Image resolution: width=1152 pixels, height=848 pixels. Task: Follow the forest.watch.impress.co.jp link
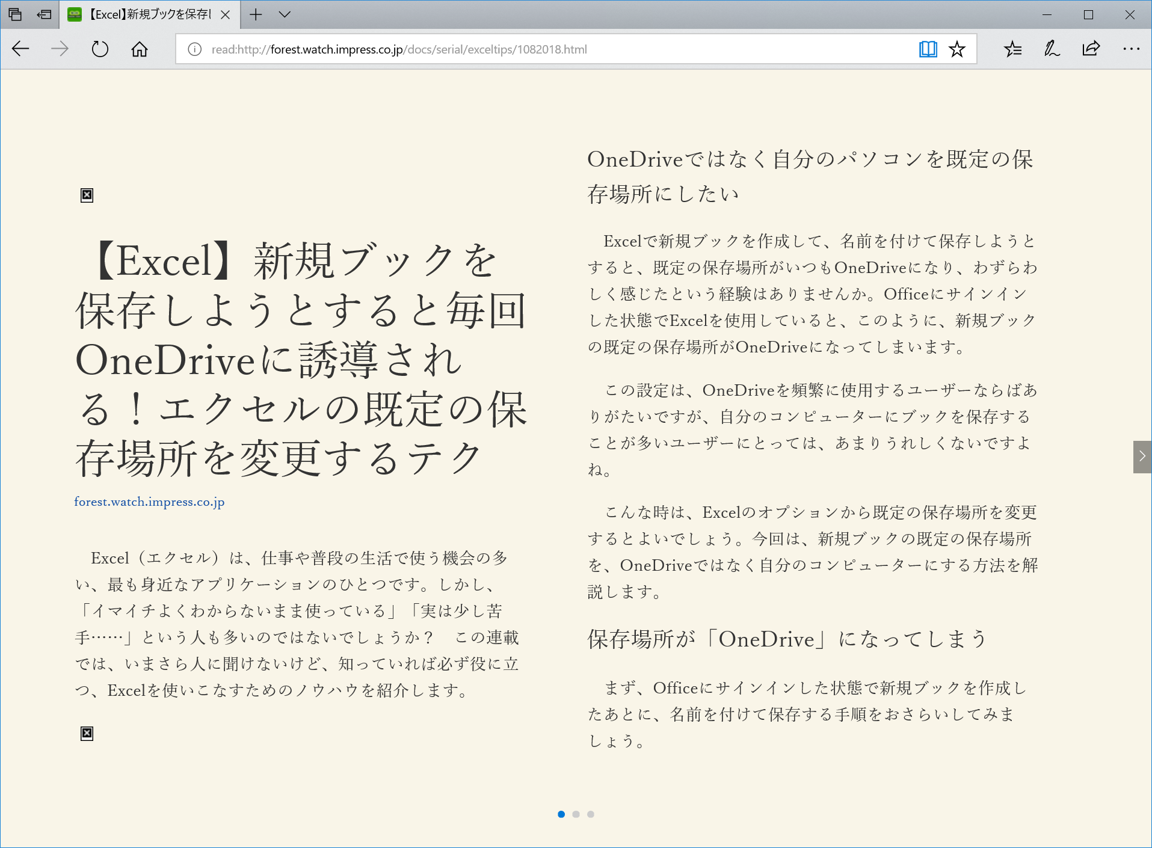149,502
